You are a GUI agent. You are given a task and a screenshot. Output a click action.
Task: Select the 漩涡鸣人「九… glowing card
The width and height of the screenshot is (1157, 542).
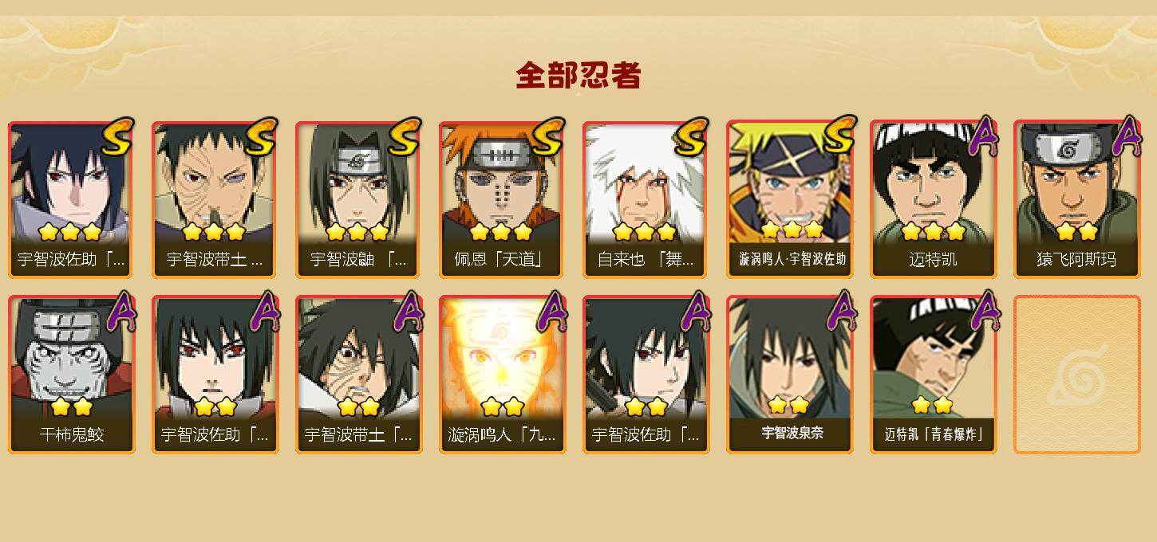tap(502, 375)
